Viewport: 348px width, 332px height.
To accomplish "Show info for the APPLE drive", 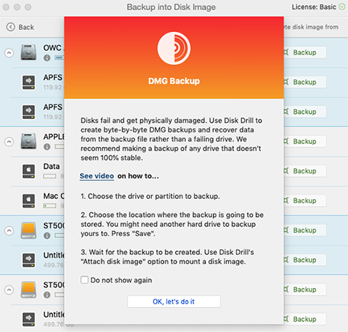I will tap(47, 147).
